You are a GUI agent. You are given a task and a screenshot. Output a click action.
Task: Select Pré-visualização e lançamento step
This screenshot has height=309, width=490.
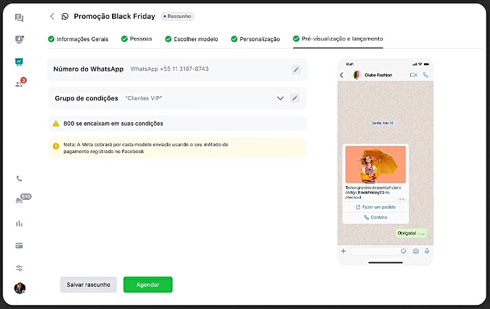tap(338, 38)
